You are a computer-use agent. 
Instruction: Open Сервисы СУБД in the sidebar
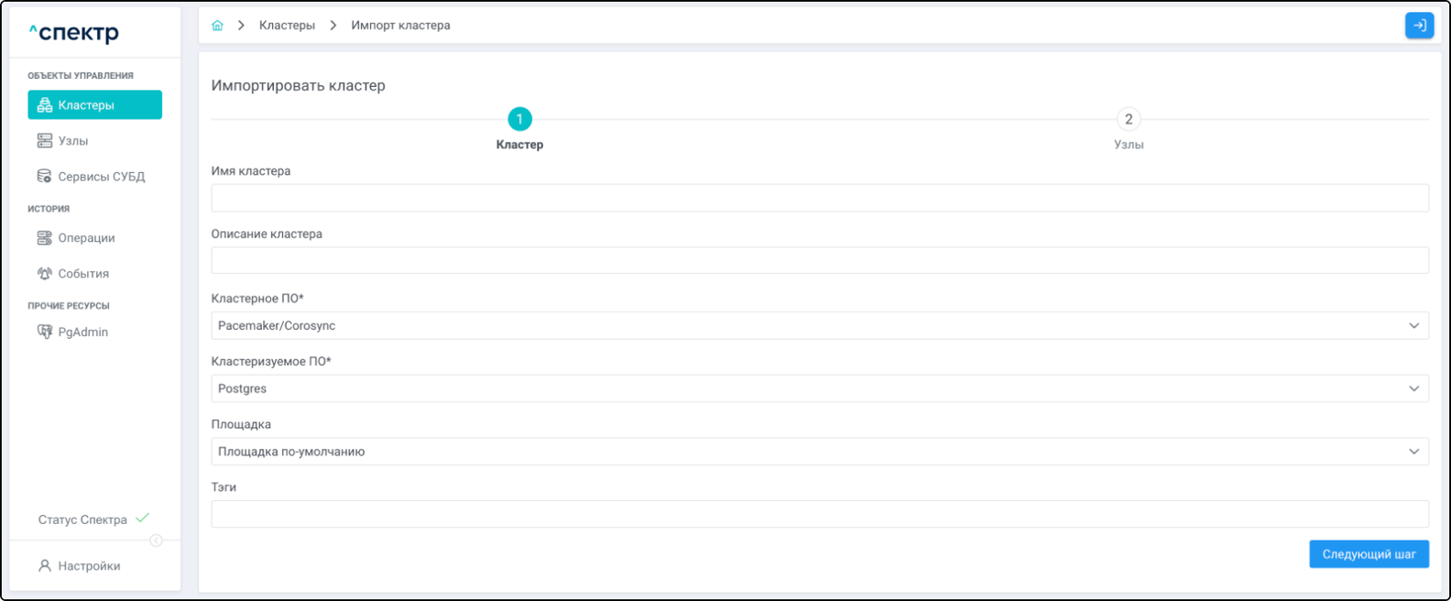(x=95, y=177)
